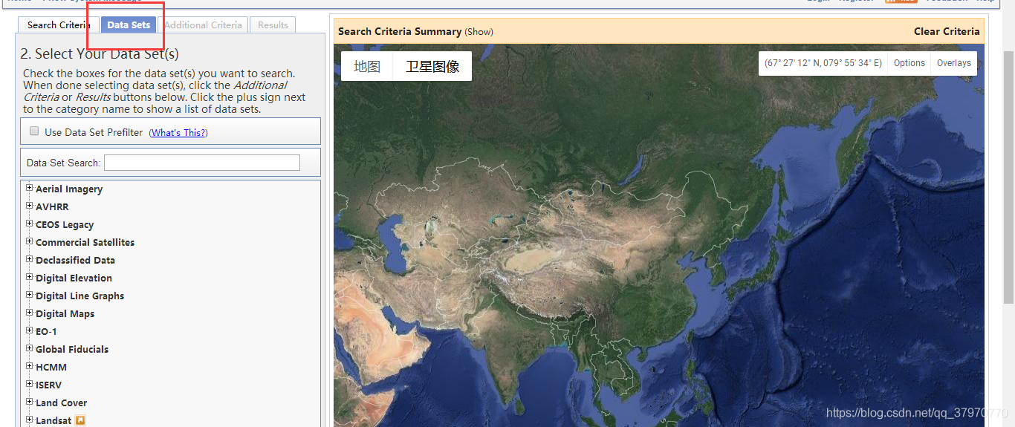Image resolution: width=1015 pixels, height=427 pixels.
Task: Select the Commercial Satellites label
Action: 85,242
